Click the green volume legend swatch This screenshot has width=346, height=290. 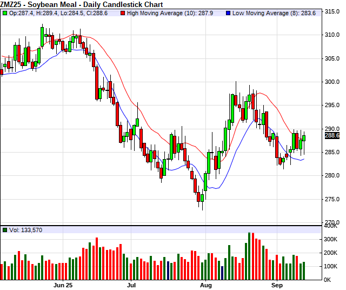(5, 230)
